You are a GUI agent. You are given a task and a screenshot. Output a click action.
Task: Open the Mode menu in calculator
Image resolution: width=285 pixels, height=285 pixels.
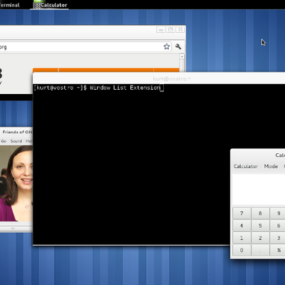pos(271,166)
